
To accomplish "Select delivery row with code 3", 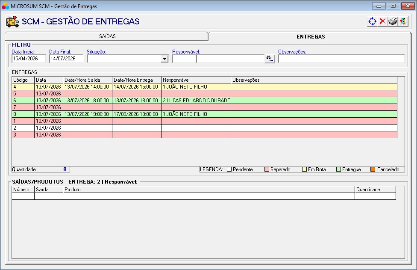I will point(205,135).
